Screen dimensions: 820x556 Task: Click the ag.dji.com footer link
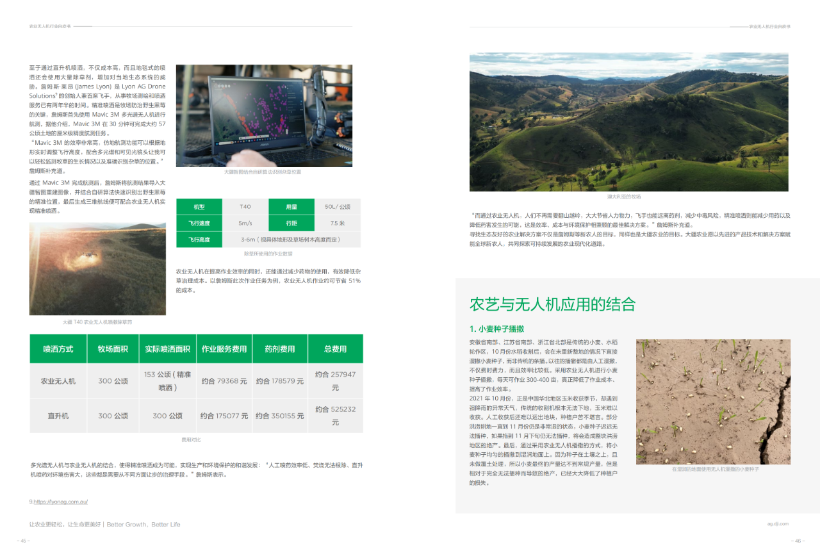coord(778,523)
